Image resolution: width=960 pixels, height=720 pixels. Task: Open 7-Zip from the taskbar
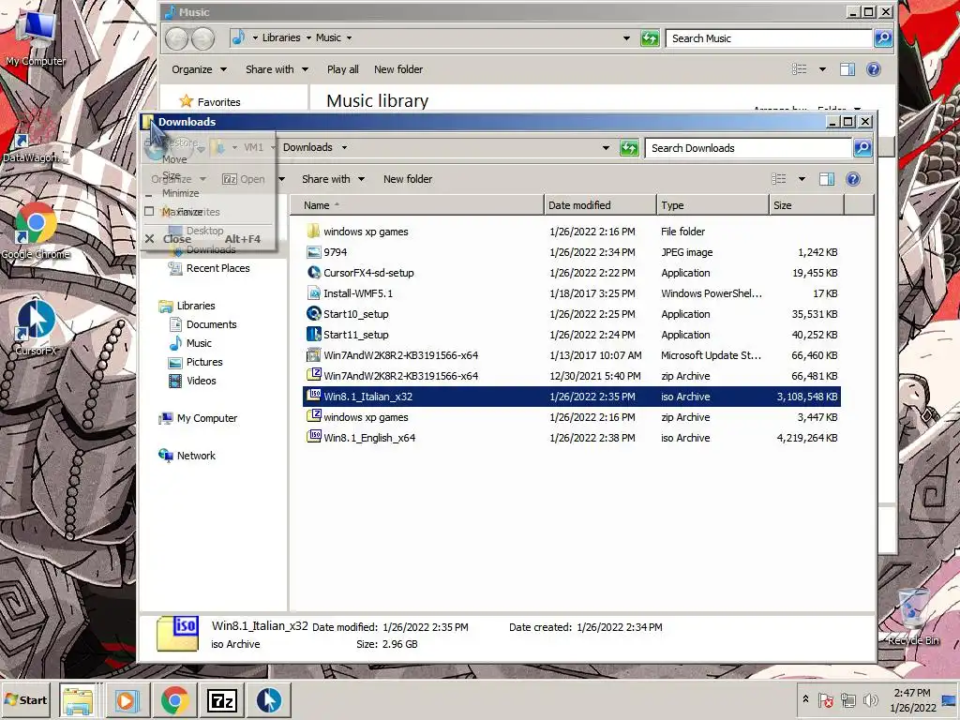coord(221,700)
